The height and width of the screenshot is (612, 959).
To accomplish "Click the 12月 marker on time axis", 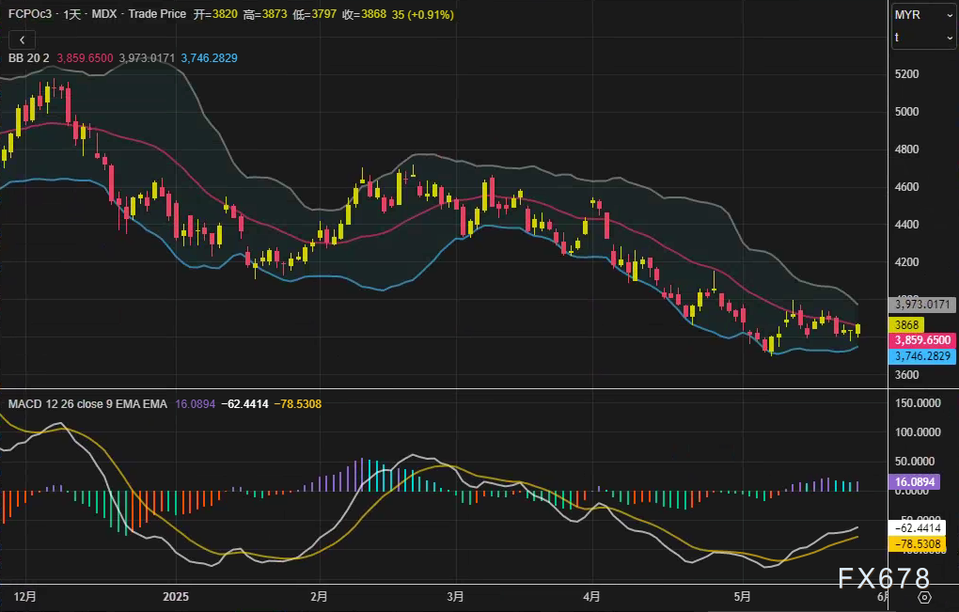I will click(25, 597).
